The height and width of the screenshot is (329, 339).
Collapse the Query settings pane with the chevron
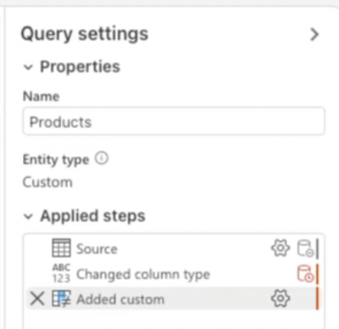[x=314, y=35]
